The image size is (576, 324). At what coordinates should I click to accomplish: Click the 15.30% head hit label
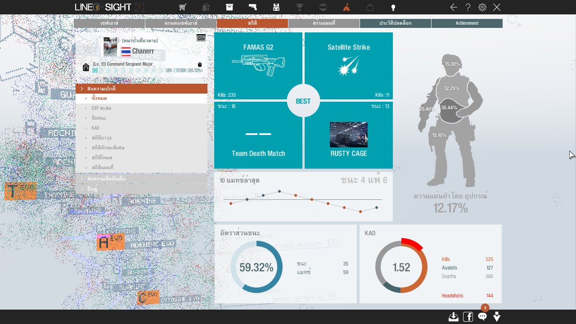(452, 64)
